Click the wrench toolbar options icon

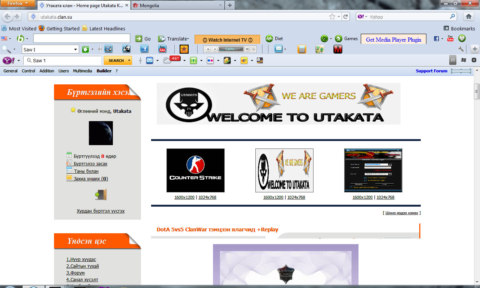[x=461, y=49]
